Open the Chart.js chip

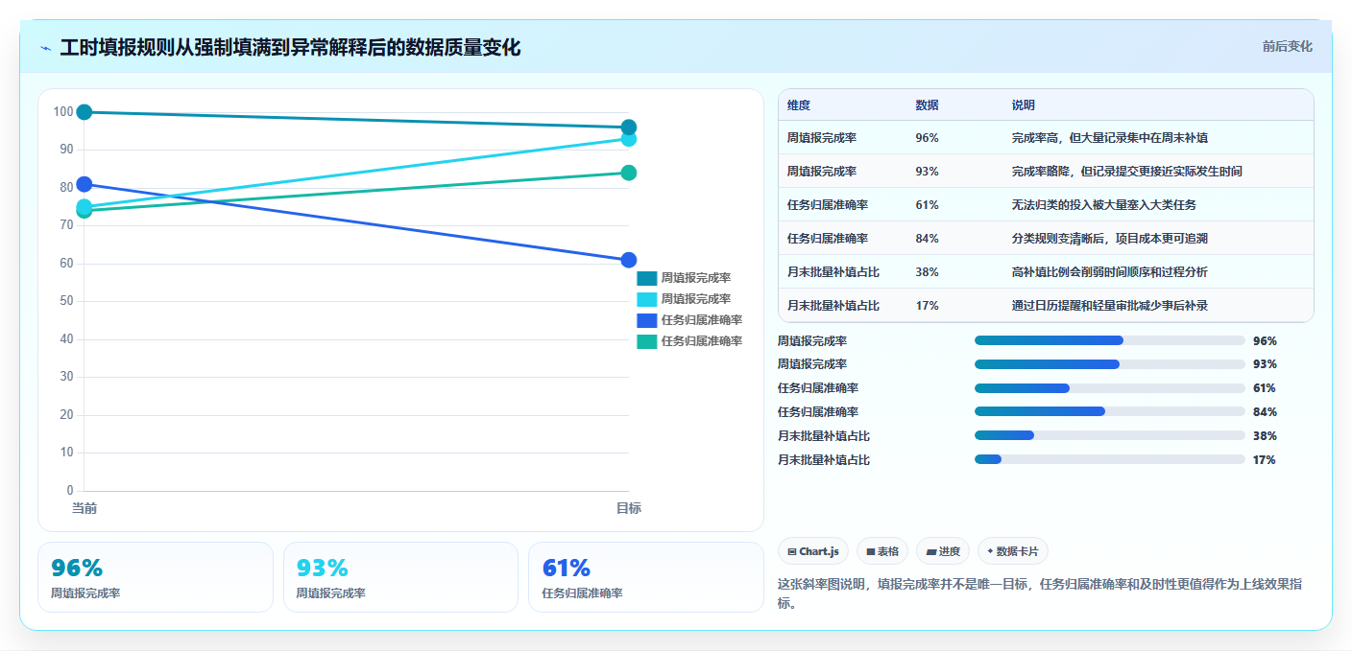[813, 551]
